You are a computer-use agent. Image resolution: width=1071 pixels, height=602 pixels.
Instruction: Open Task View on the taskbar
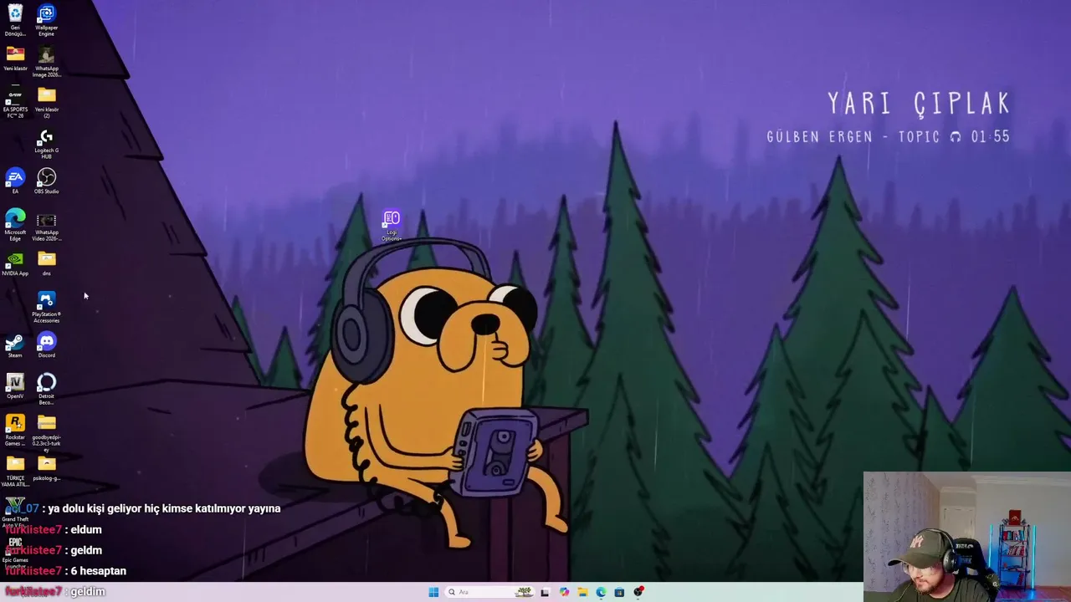point(545,592)
